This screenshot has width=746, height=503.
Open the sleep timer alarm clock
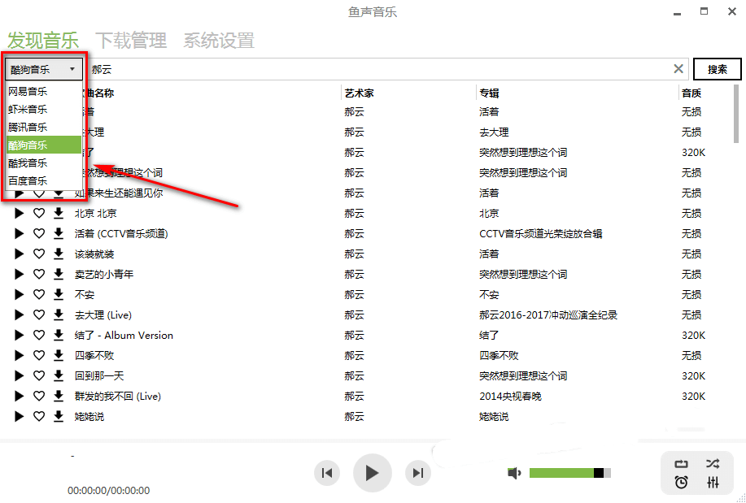681,483
